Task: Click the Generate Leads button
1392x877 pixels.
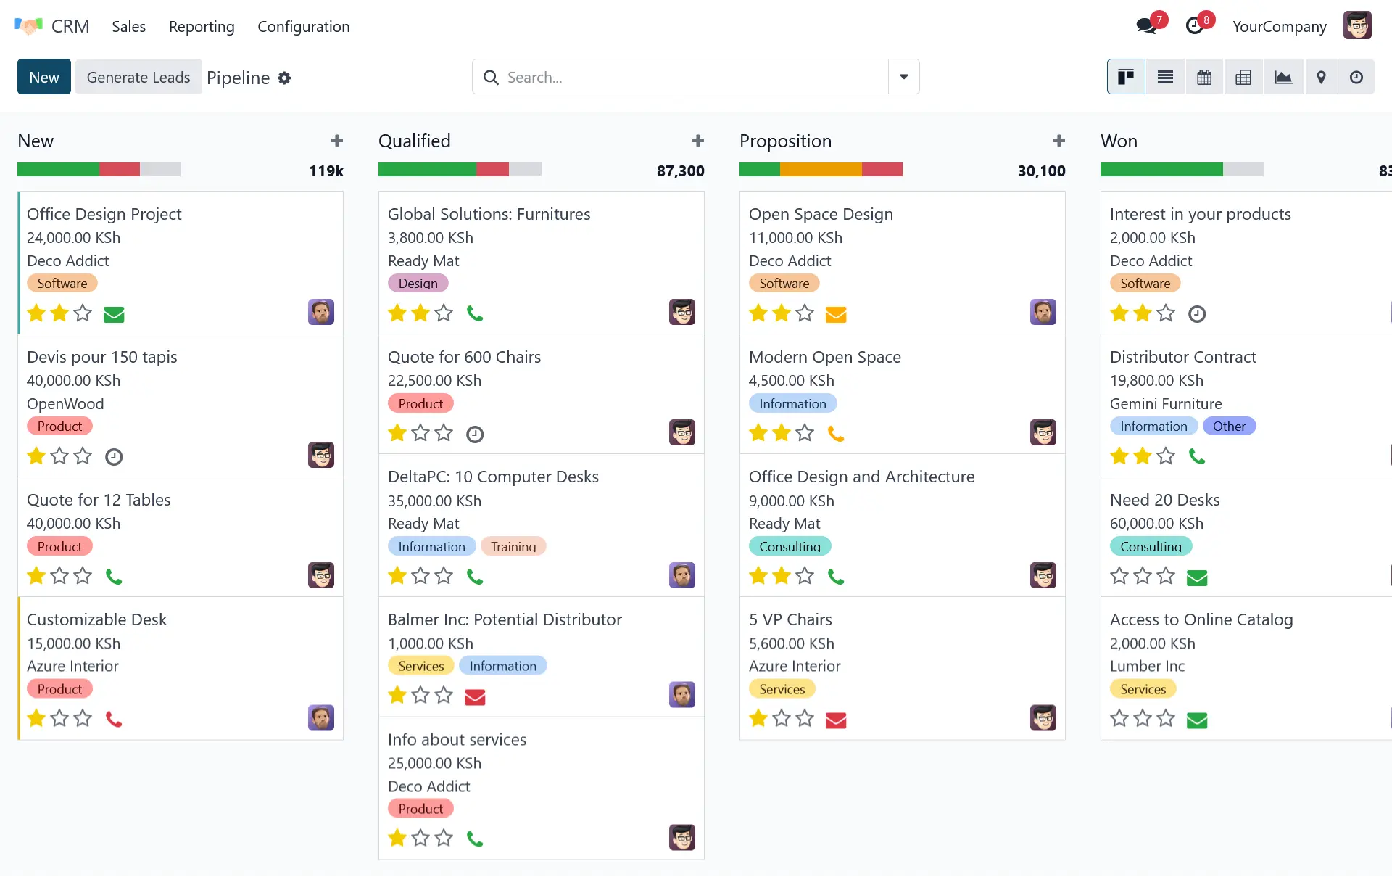Action: tap(138, 77)
